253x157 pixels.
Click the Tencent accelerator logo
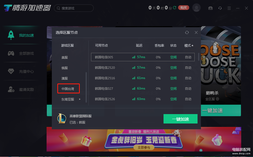[x=27, y=8]
